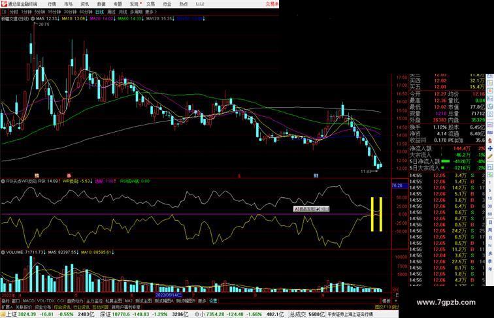Switch sub-chart to VOL-TDX indicator

pos(46,301)
